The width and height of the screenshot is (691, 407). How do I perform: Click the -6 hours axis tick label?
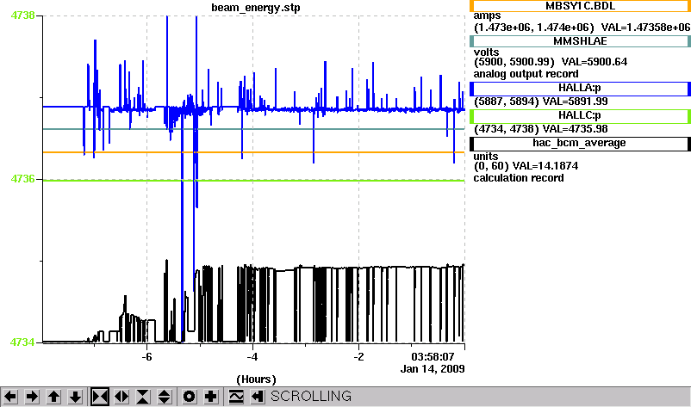(146, 357)
